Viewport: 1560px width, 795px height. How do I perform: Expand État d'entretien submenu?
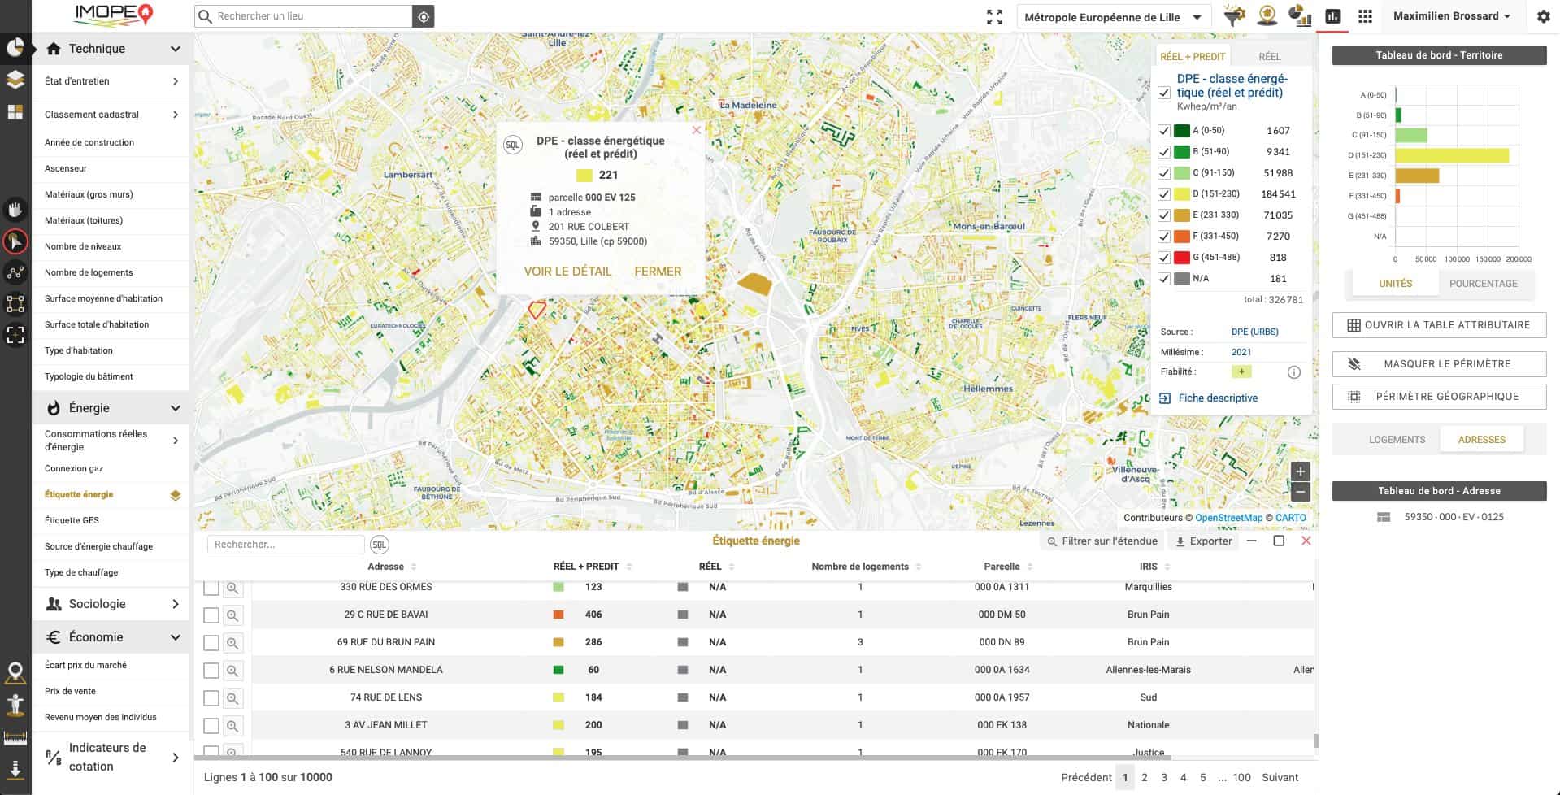coord(111,81)
